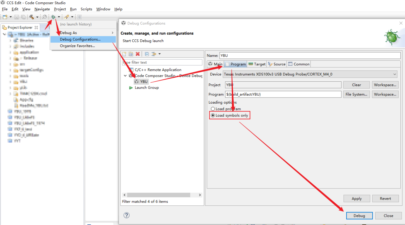Open the New wizard dropdown arrow
Viewport: 405px width, 225px height.
[11, 17]
